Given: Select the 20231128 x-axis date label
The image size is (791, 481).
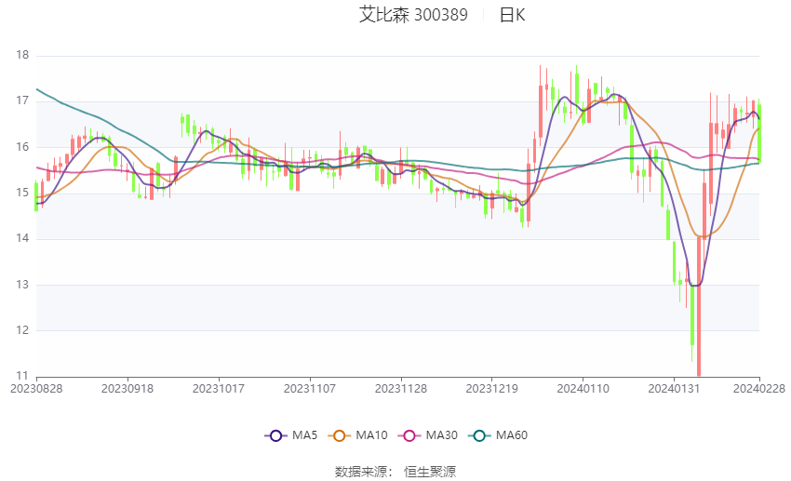Looking at the screenshot, I should coord(401,389).
